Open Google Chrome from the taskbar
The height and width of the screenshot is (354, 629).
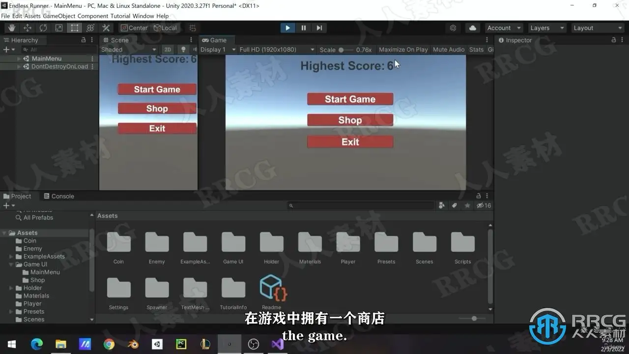pos(109,344)
